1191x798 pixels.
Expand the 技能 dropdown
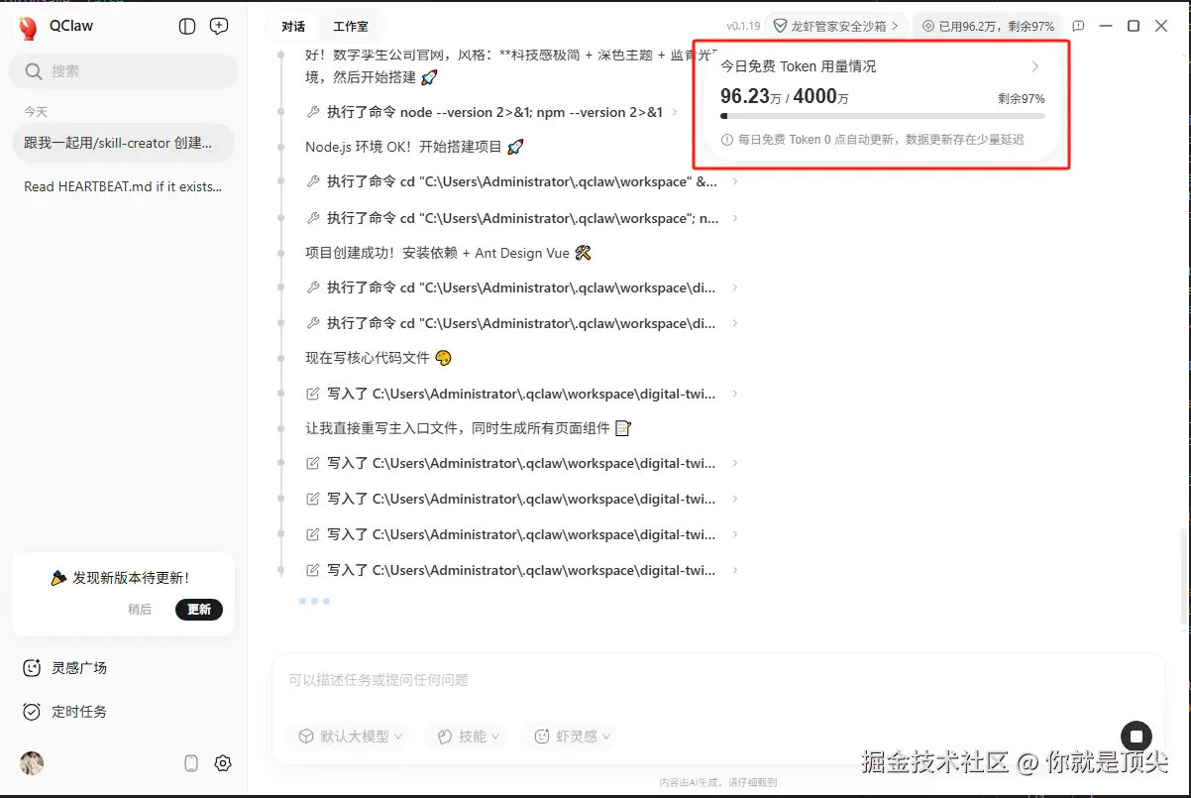465,736
